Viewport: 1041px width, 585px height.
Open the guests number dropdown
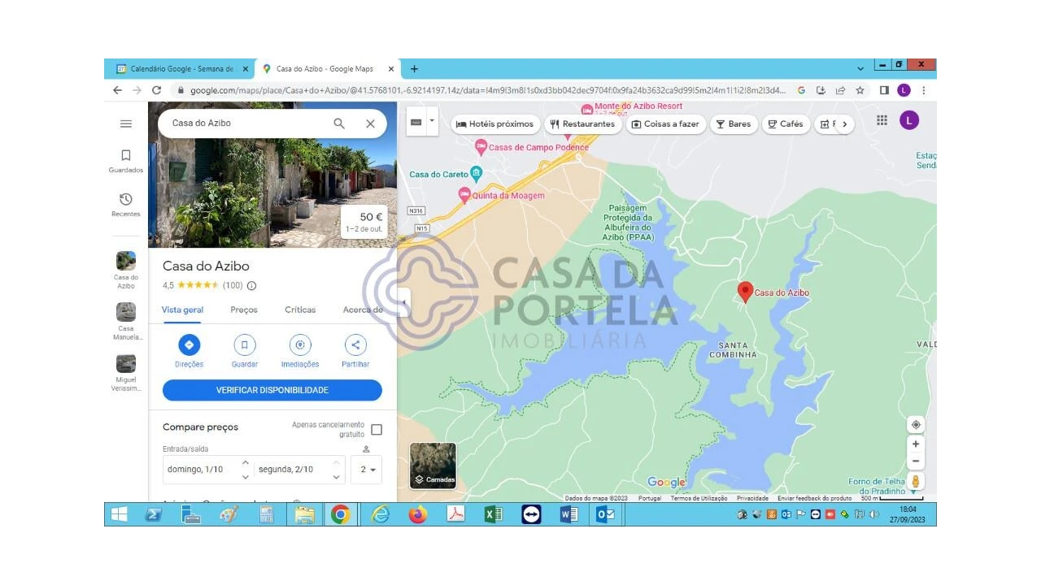pyautogui.click(x=367, y=470)
